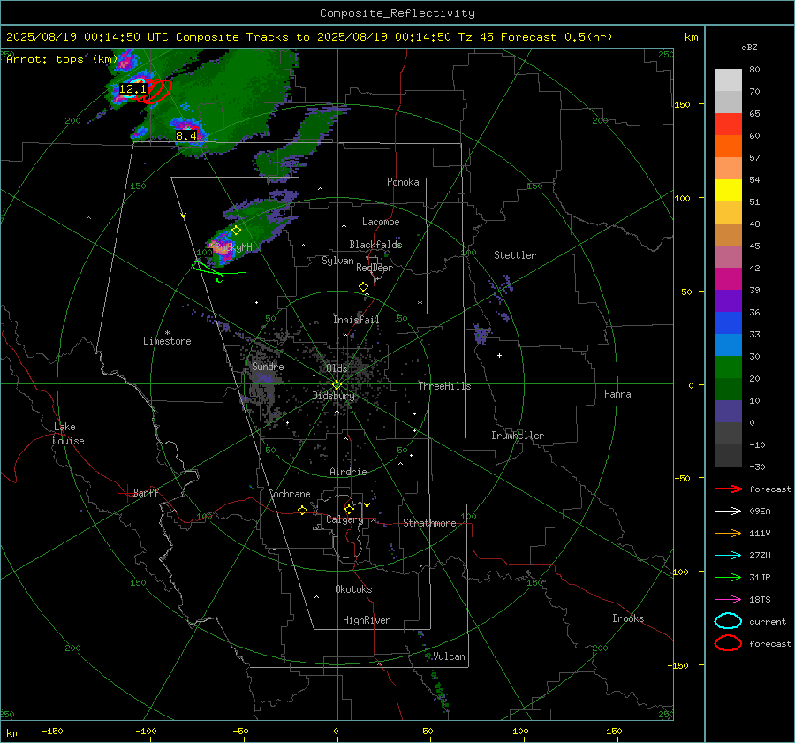Click the HighRiver city label
Viewport: 795px width, 743px height.
click(x=367, y=620)
